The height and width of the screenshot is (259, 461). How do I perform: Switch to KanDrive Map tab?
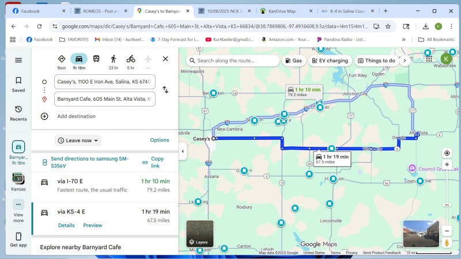(x=286, y=11)
